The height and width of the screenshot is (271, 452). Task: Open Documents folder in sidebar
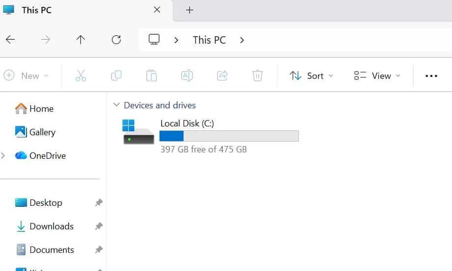click(x=45, y=250)
